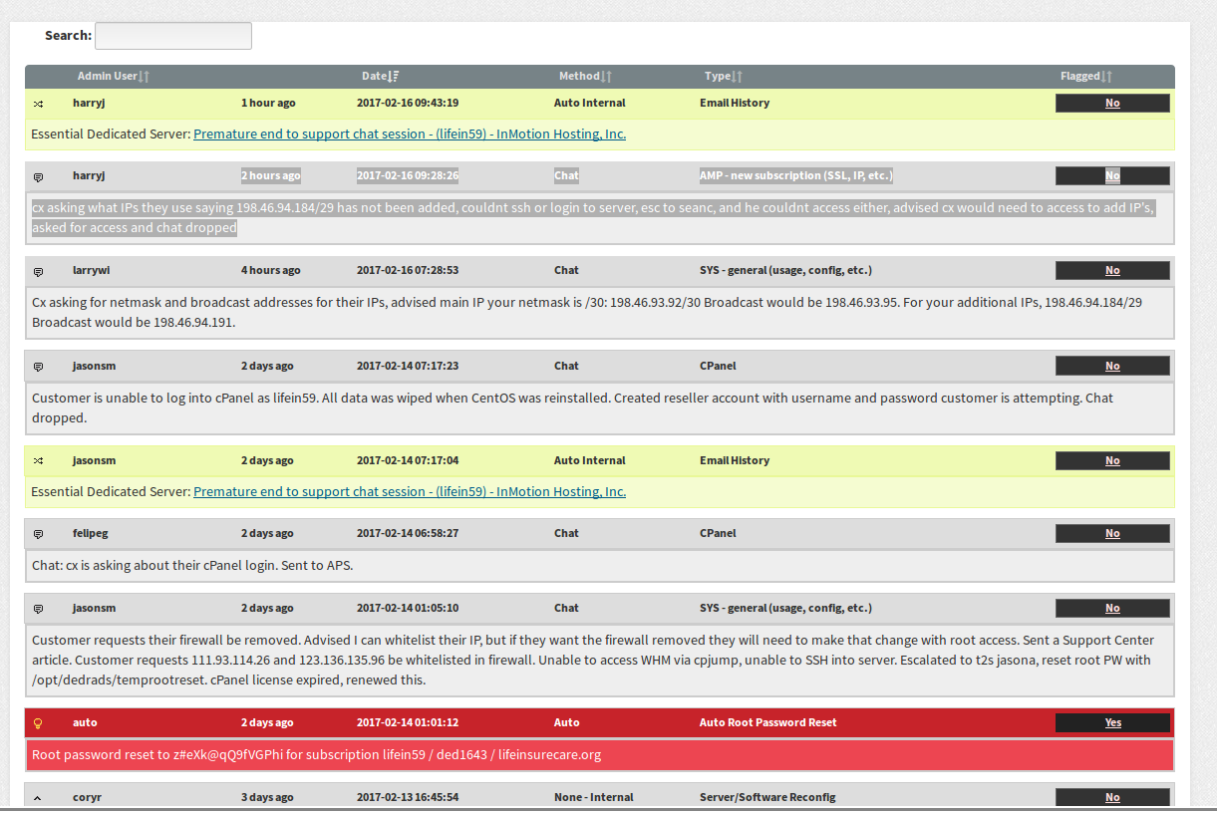Click shuffle icon on jasonsm Email History row

click(x=38, y=461)
